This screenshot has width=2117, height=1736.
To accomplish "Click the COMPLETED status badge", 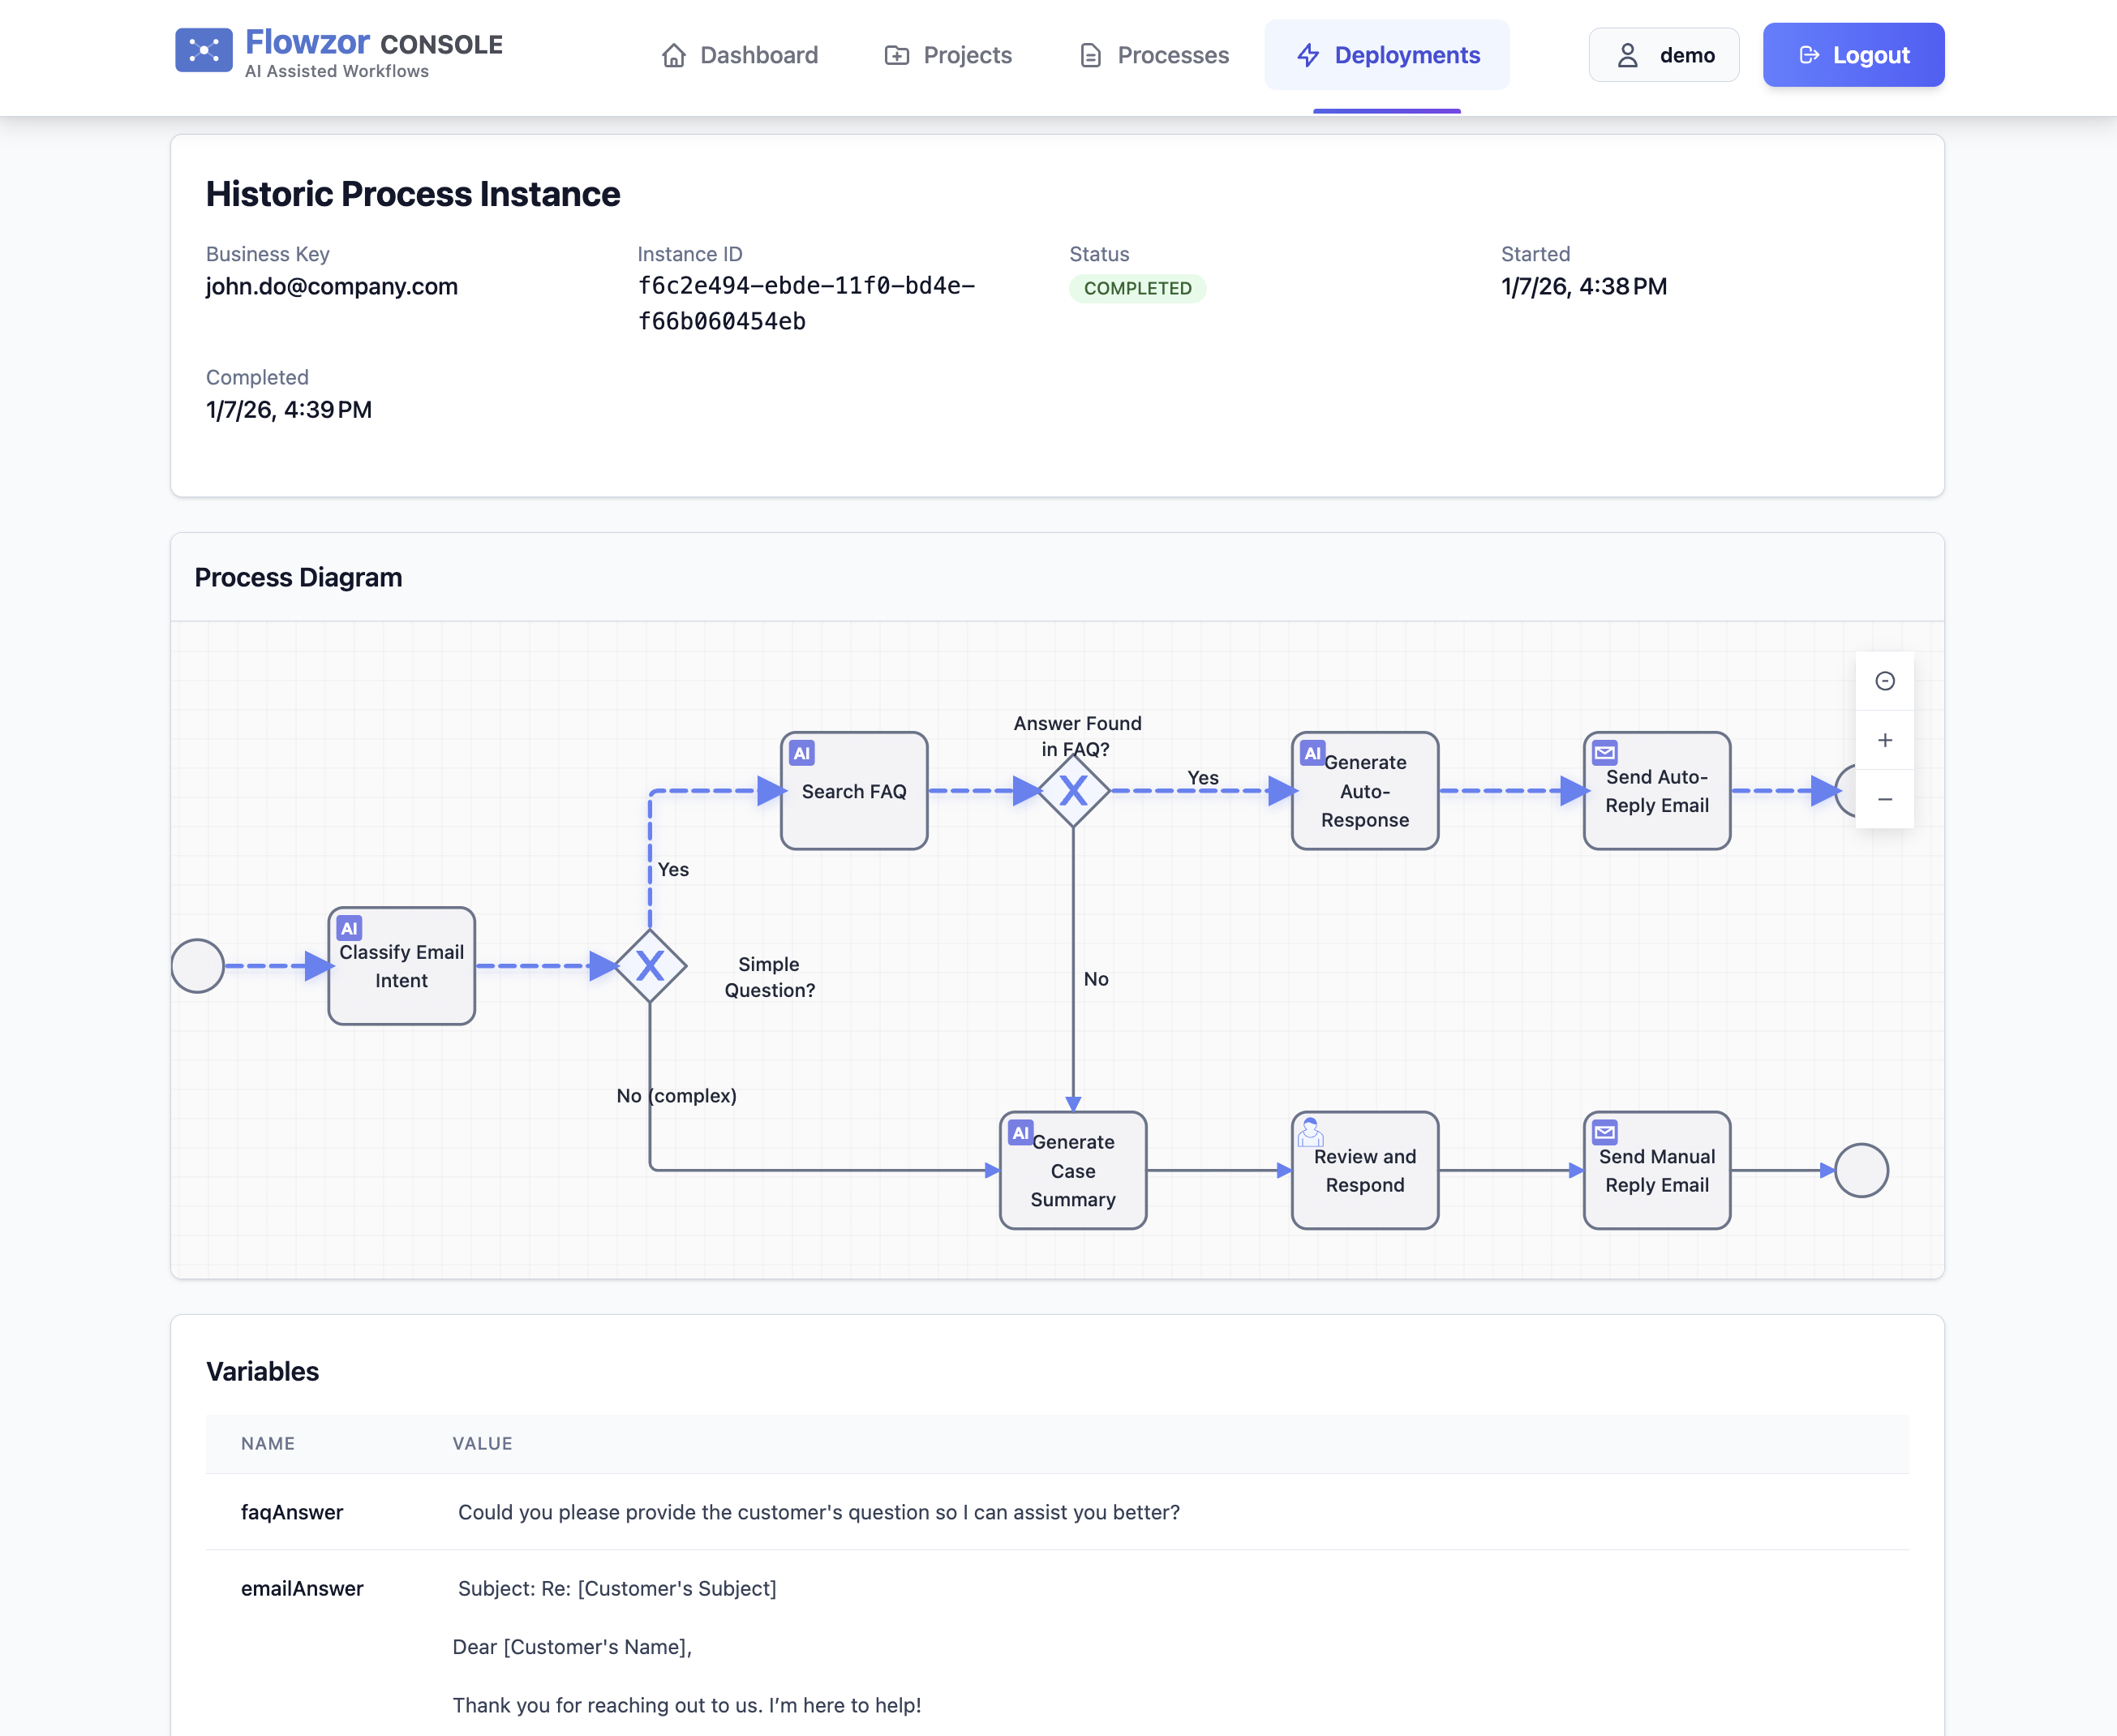I will [1138, 288].
